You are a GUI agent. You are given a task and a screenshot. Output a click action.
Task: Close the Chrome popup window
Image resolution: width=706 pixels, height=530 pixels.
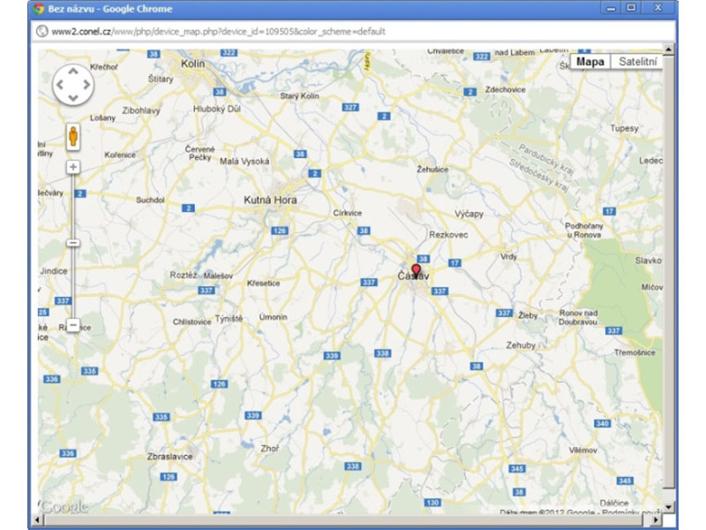(658, 8)
